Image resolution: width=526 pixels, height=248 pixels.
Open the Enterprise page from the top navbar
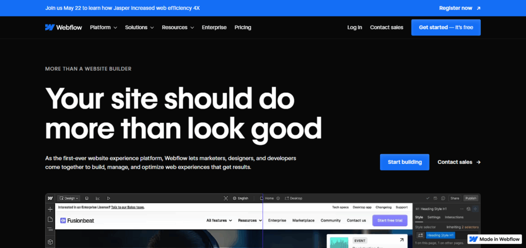coord(214,28)
